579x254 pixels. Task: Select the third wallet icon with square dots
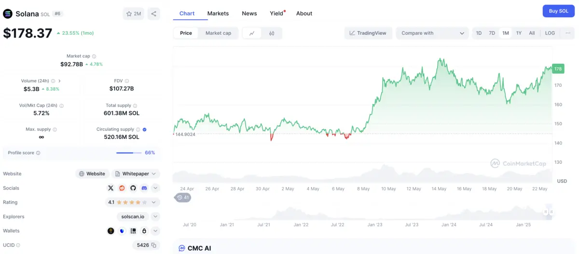click(x=133, y=231)
